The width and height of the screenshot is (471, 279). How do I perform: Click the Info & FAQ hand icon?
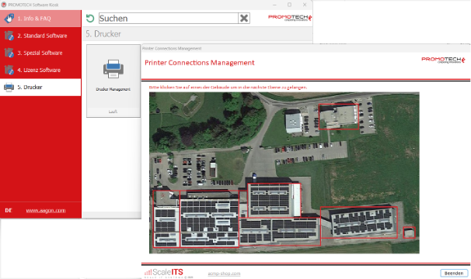[x=9, y=19]
